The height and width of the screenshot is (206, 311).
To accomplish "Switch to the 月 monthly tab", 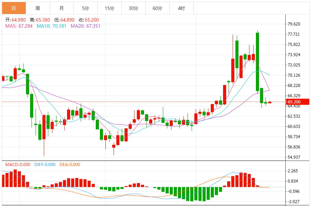I will [62, 8].
